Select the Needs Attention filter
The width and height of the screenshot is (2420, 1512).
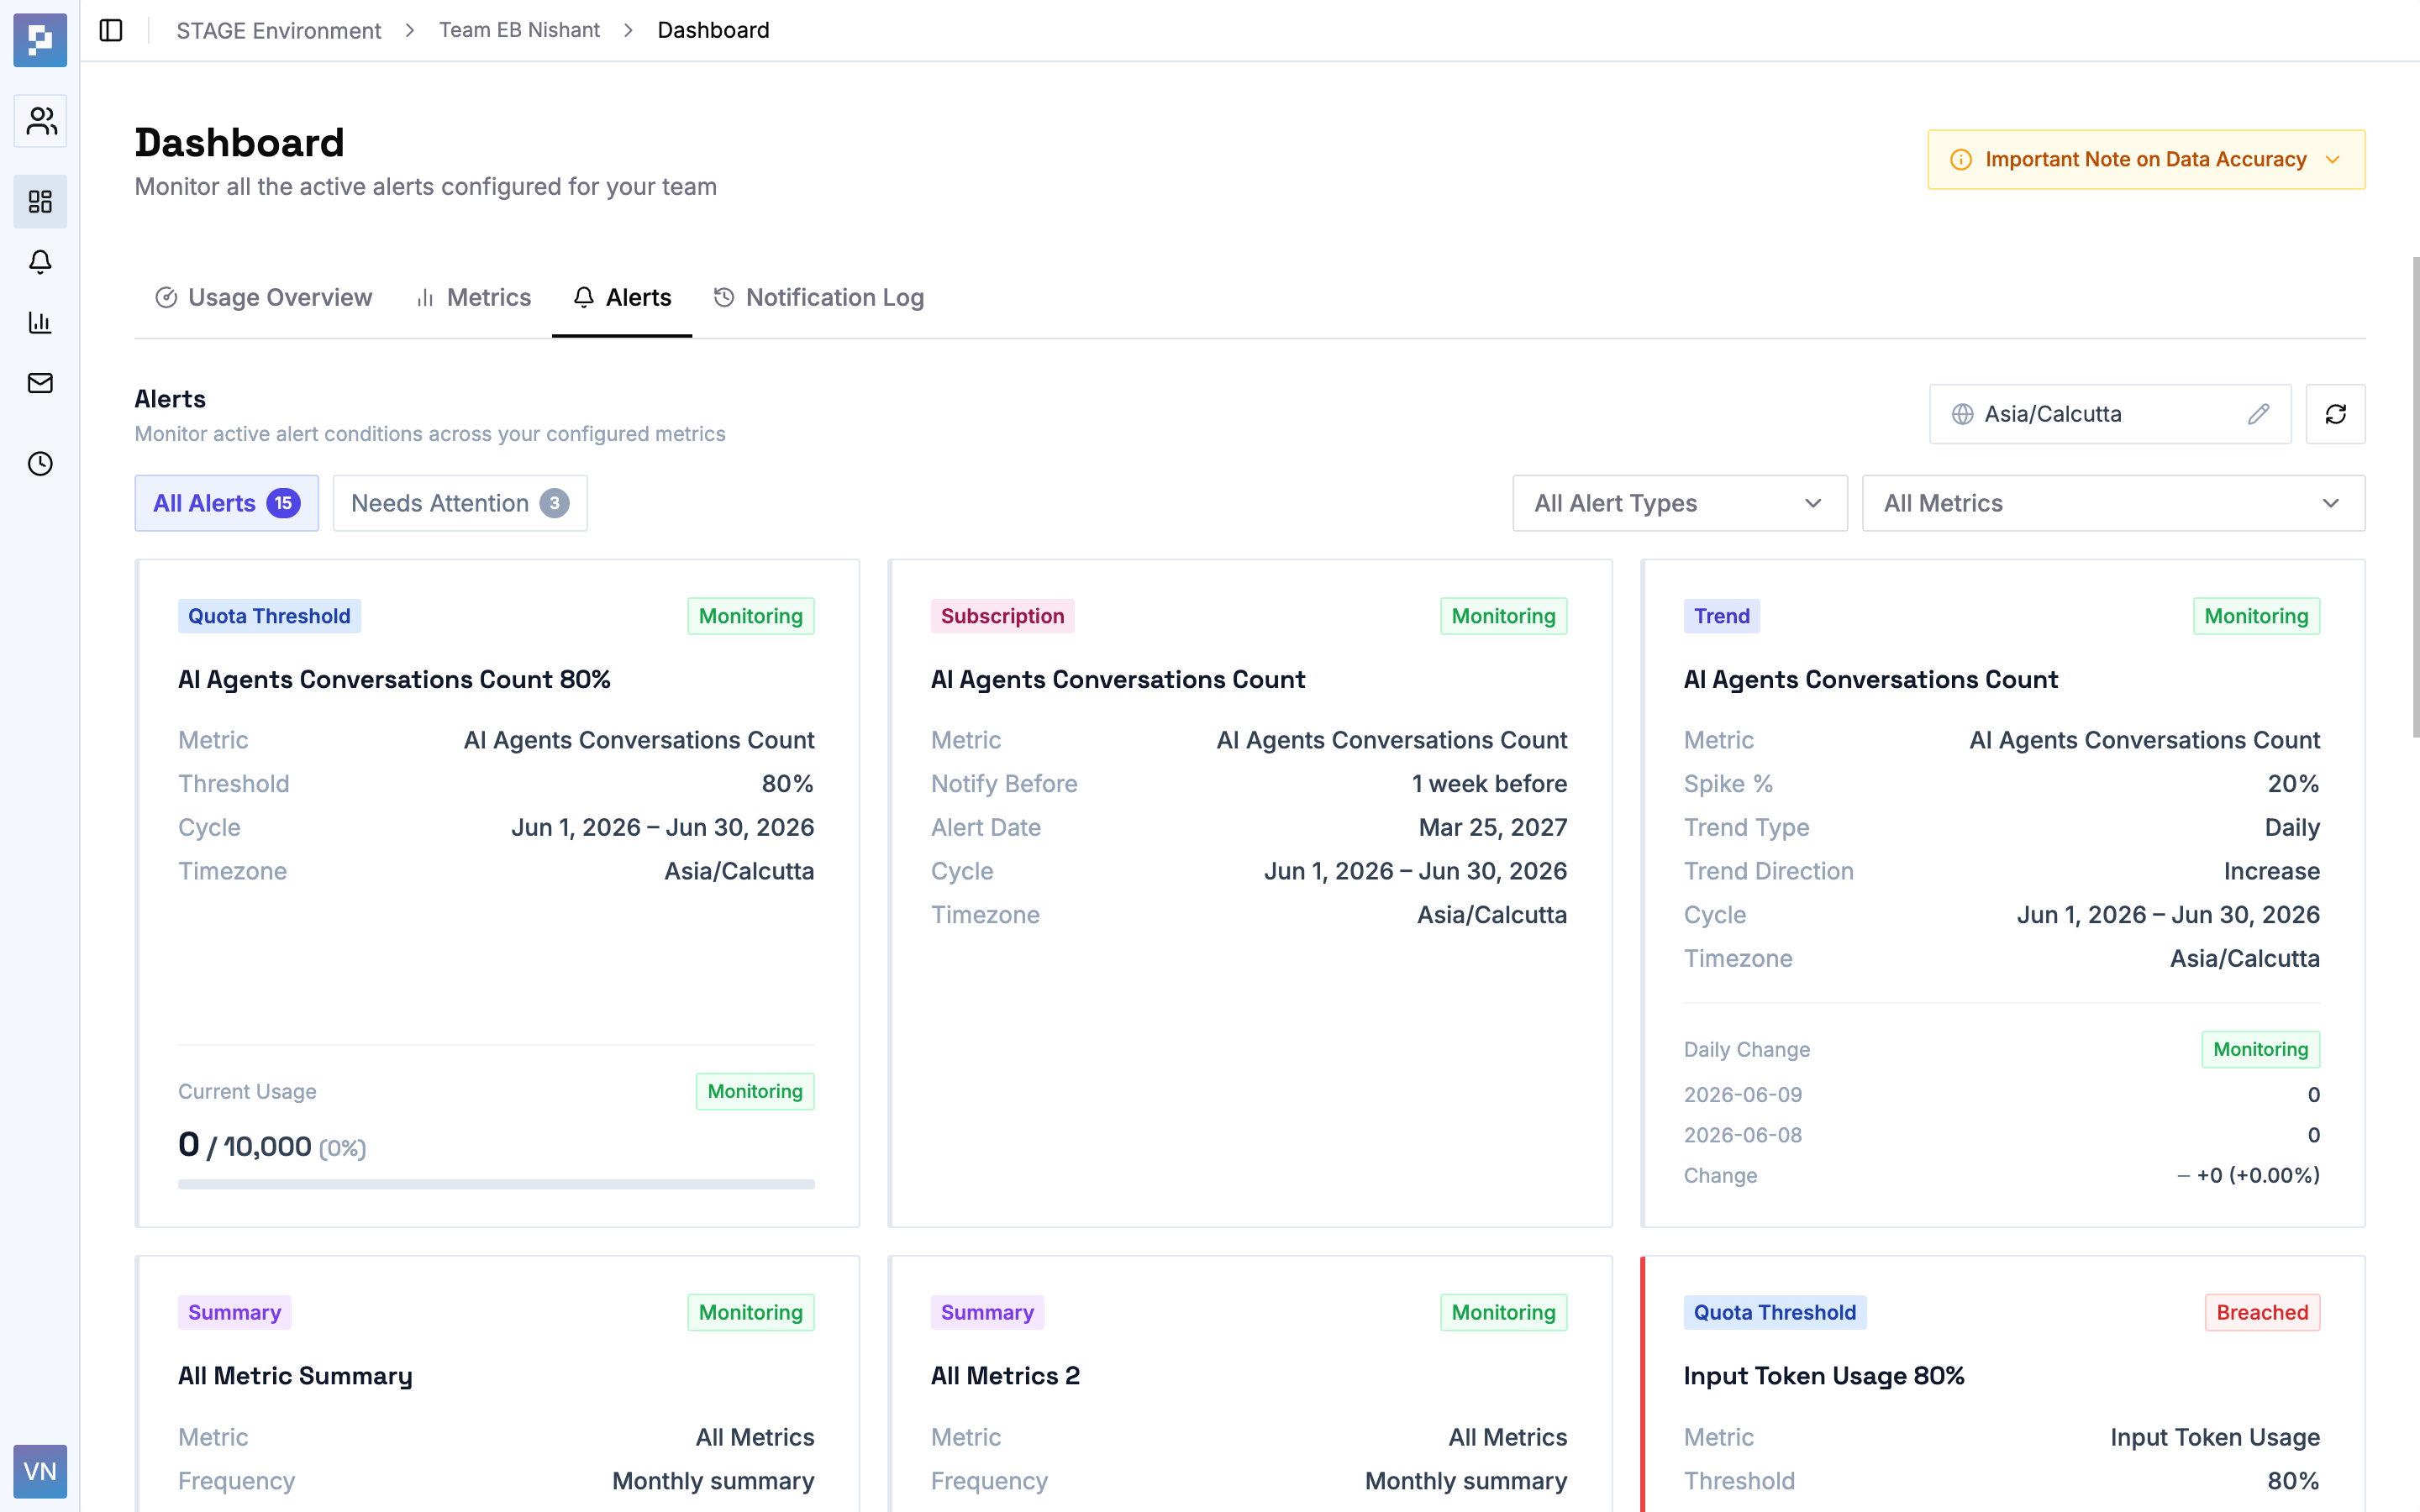click(460, 503)
